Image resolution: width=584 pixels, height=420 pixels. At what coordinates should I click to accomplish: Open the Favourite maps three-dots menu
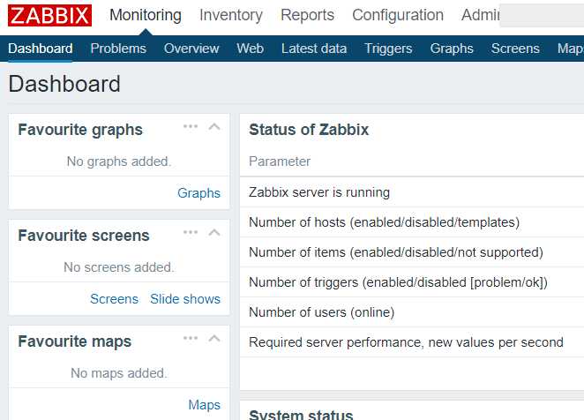click(191, 338)
